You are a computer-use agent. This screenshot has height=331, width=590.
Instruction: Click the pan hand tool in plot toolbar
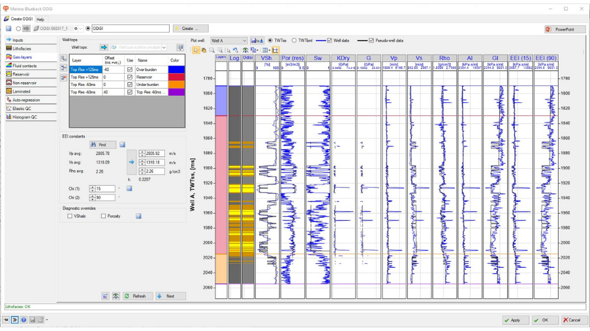point(204,50)
